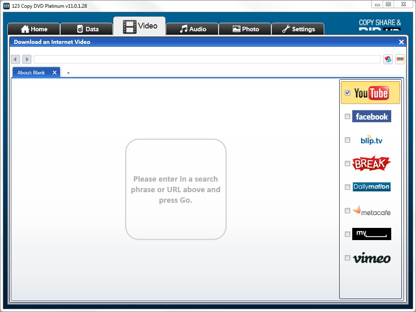Uncheck the YouTube checkbox
This screenshot has width=416, height=312.
(x=348, y=93)
